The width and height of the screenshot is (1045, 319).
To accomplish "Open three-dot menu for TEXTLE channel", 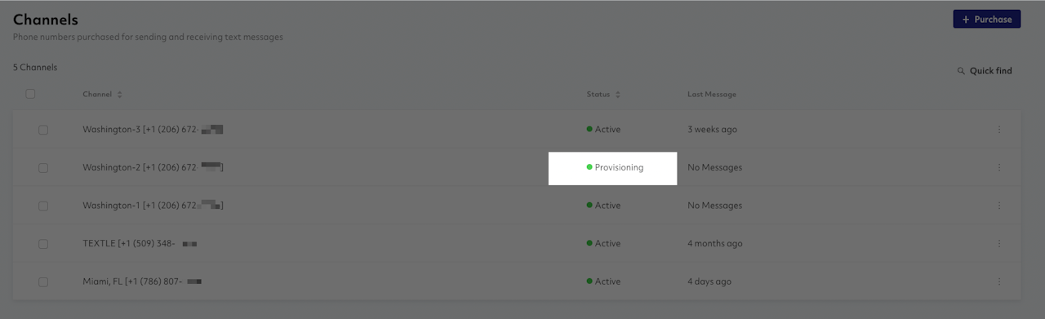I will click(x=998, y=243).
